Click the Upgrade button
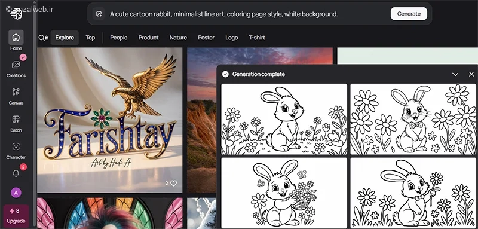The height and width of the screenshot is (229, 478). pyautogui.click(x=16, y=216)
